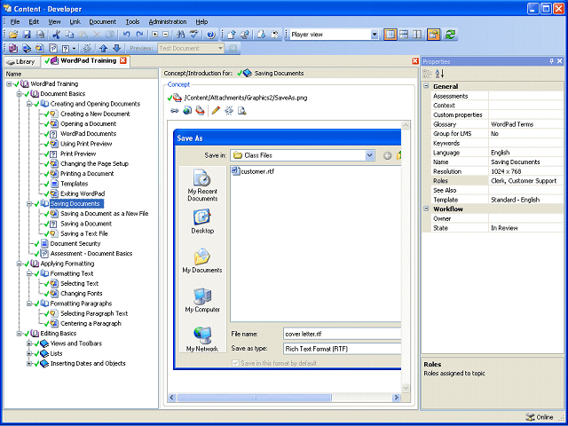Screen dimensions: 568x426
Task: Collapse the WordPad Training root node
Action: click(x=9, y=83)
